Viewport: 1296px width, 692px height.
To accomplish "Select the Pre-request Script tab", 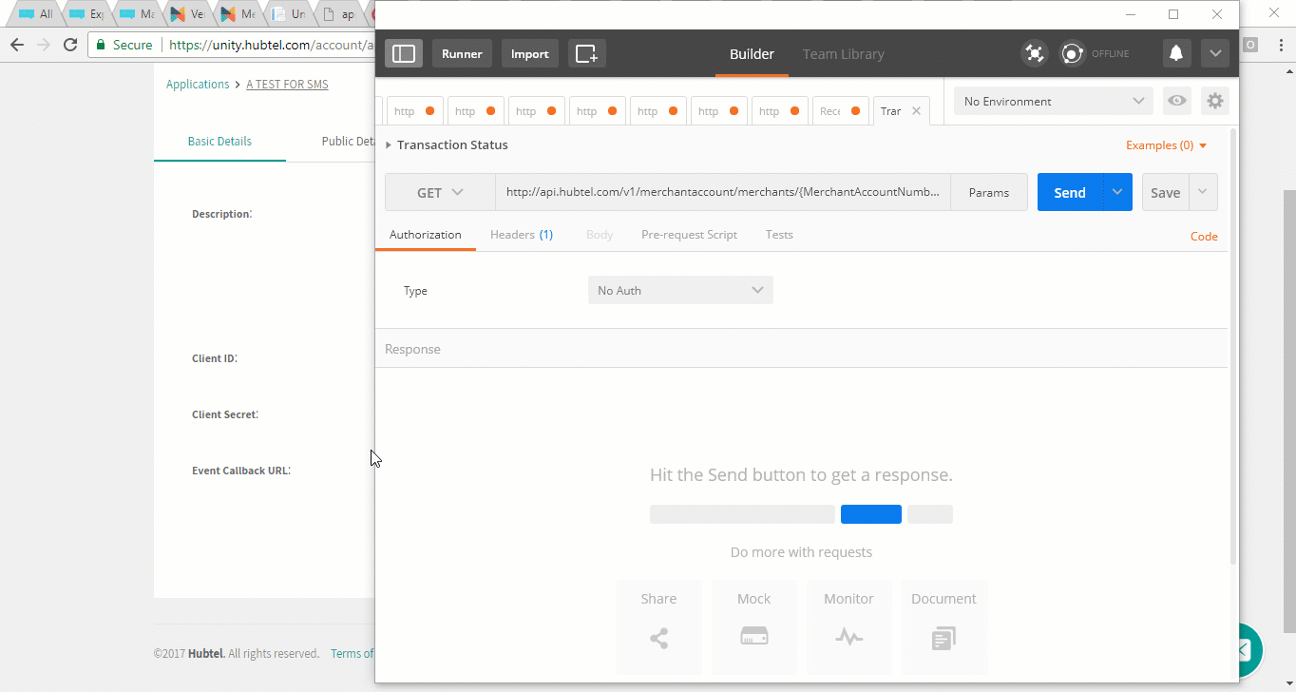I will [689, 235].
